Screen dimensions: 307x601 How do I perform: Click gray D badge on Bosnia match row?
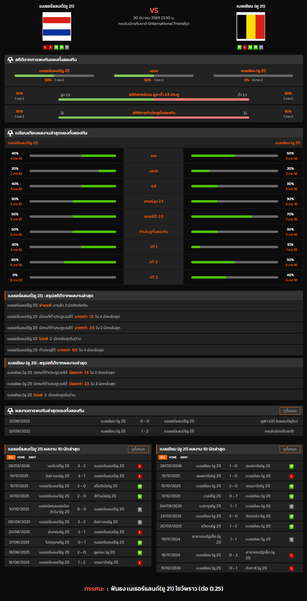(140, 509)
